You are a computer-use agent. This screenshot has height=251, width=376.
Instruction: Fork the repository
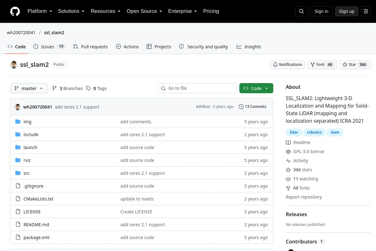coord(322,65)
